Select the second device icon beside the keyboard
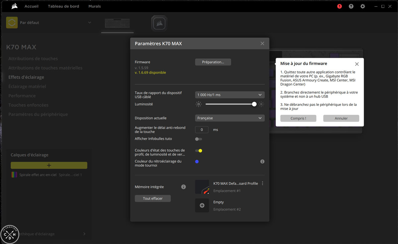This screenshot has width=398, height=244. 159,23
